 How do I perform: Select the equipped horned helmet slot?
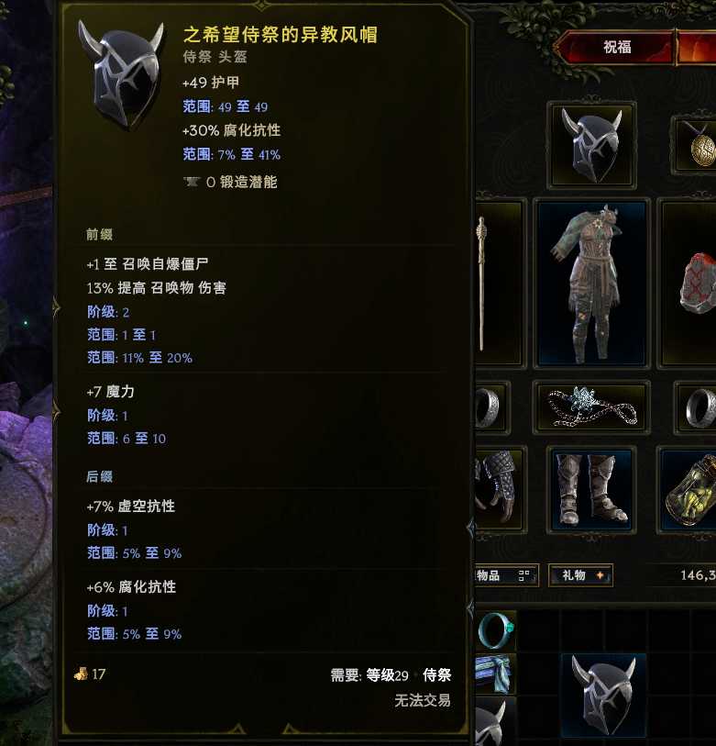point(591,145)
